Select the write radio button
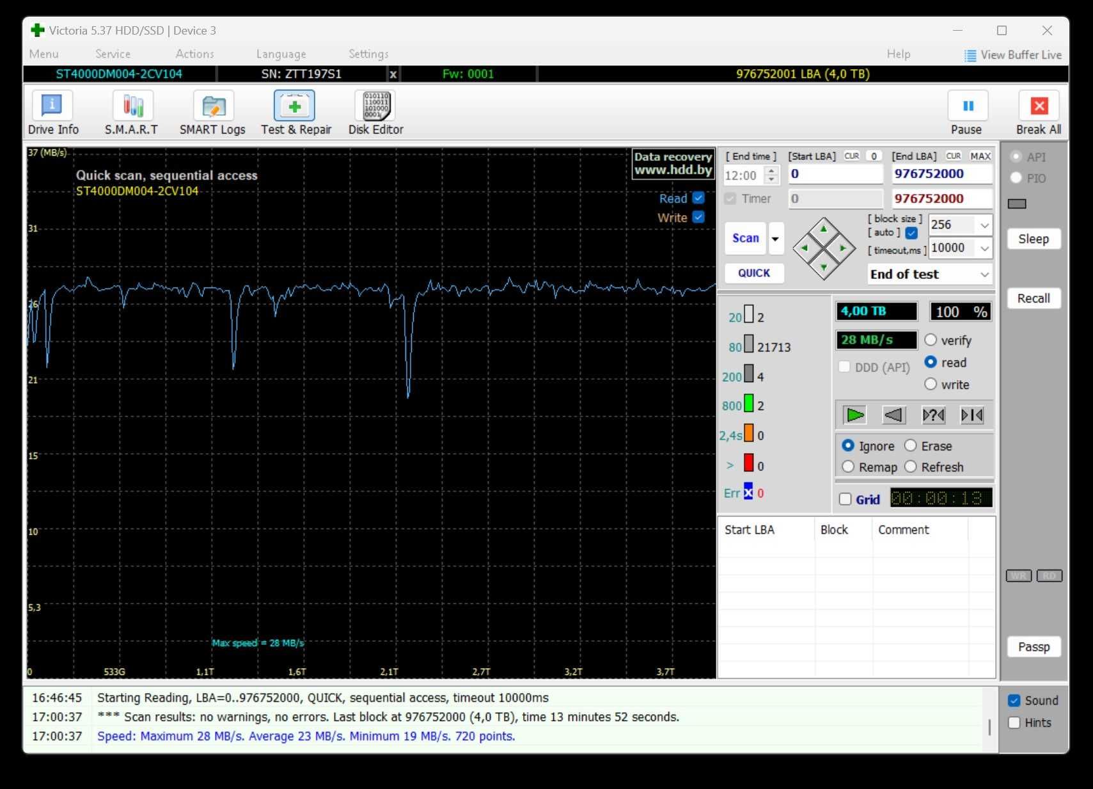1093x789 pixels. 931,384
